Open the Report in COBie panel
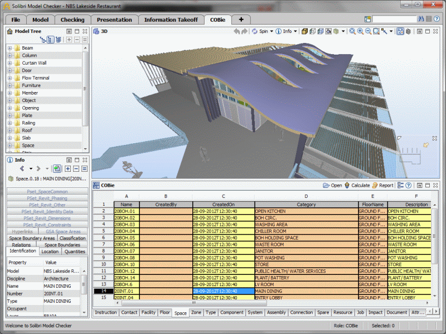Image resolution: width=446 pixels, height=334 pixels. click(375, 185)
